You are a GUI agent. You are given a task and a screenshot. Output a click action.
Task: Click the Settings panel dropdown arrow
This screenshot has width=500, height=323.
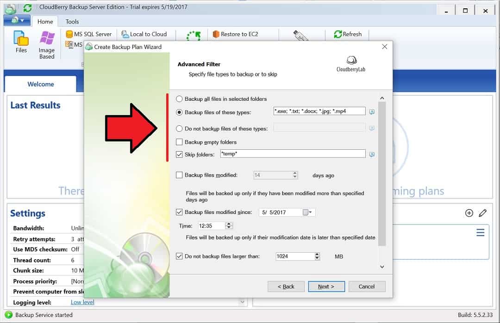pyautogui.click(x=242, y=302)
